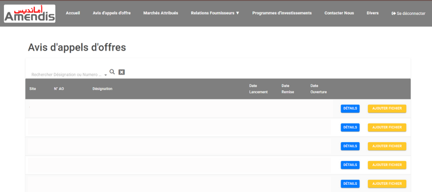The height and width of the screenshot is (192, 432).
Task: Click the Amendis logo
Action: pos(29,14)
